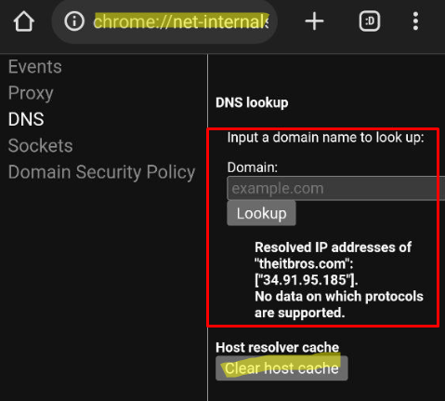Screen dimensions: 445x401
Task: Click the Host resolver cache heading
Action: click(x=277, y=347)
